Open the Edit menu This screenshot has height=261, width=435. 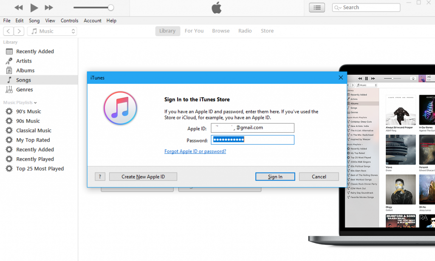[20, 20]
